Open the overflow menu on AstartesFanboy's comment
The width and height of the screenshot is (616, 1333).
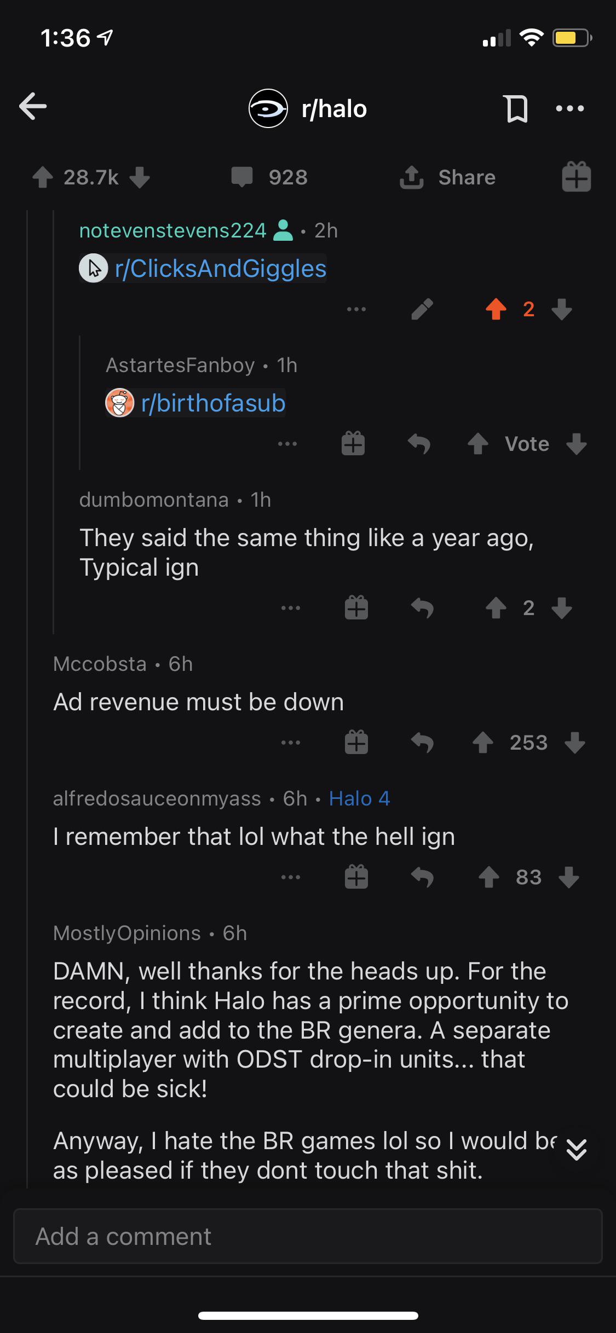288,444
